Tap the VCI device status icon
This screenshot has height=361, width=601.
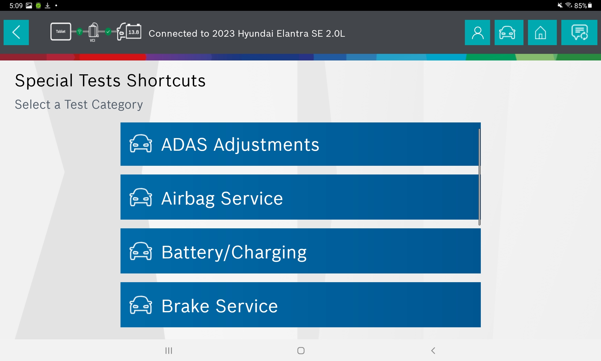click(x=93, y=32)
